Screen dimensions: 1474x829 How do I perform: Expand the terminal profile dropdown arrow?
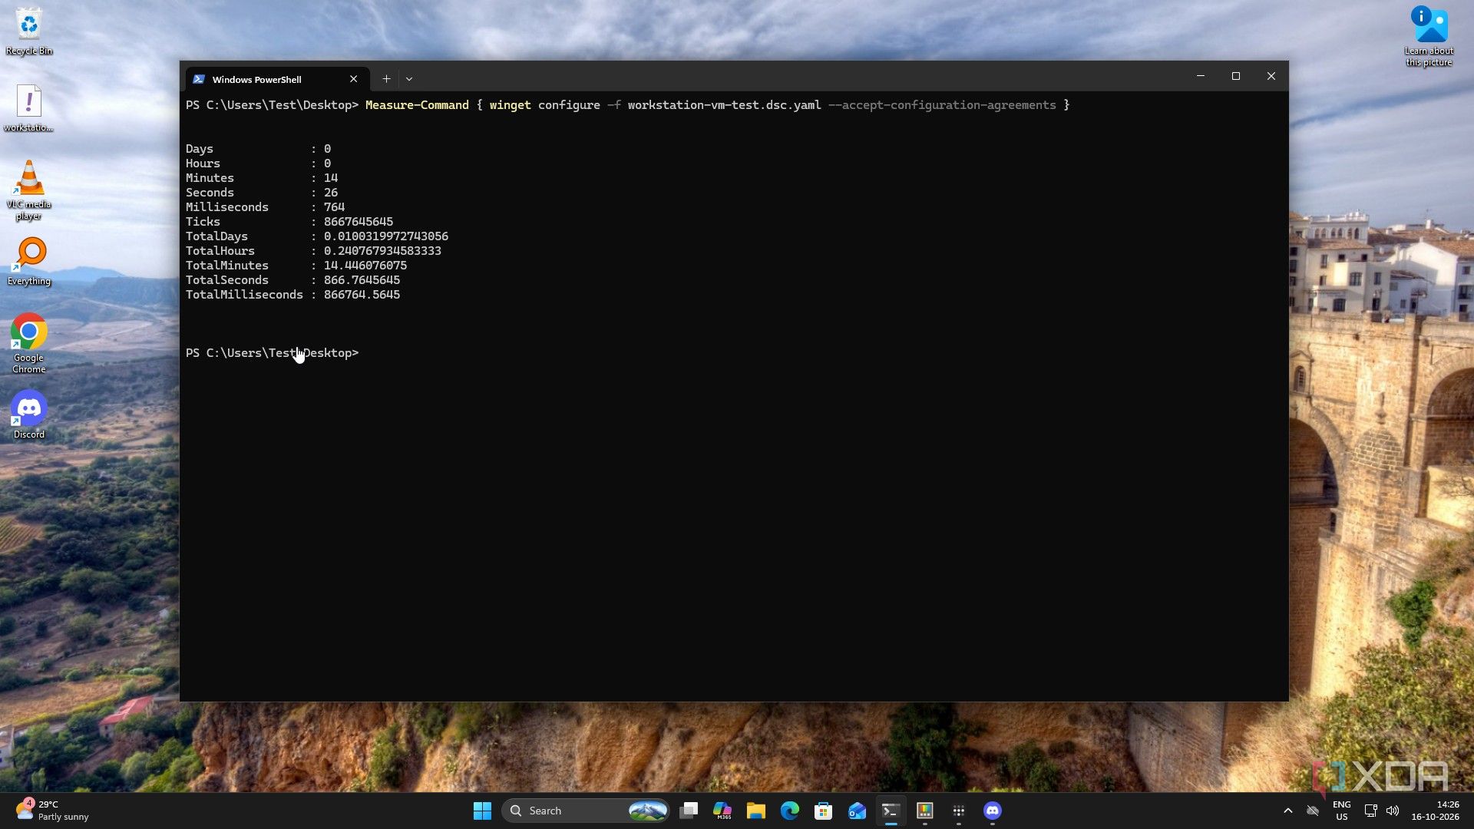(x=409, y=78)
